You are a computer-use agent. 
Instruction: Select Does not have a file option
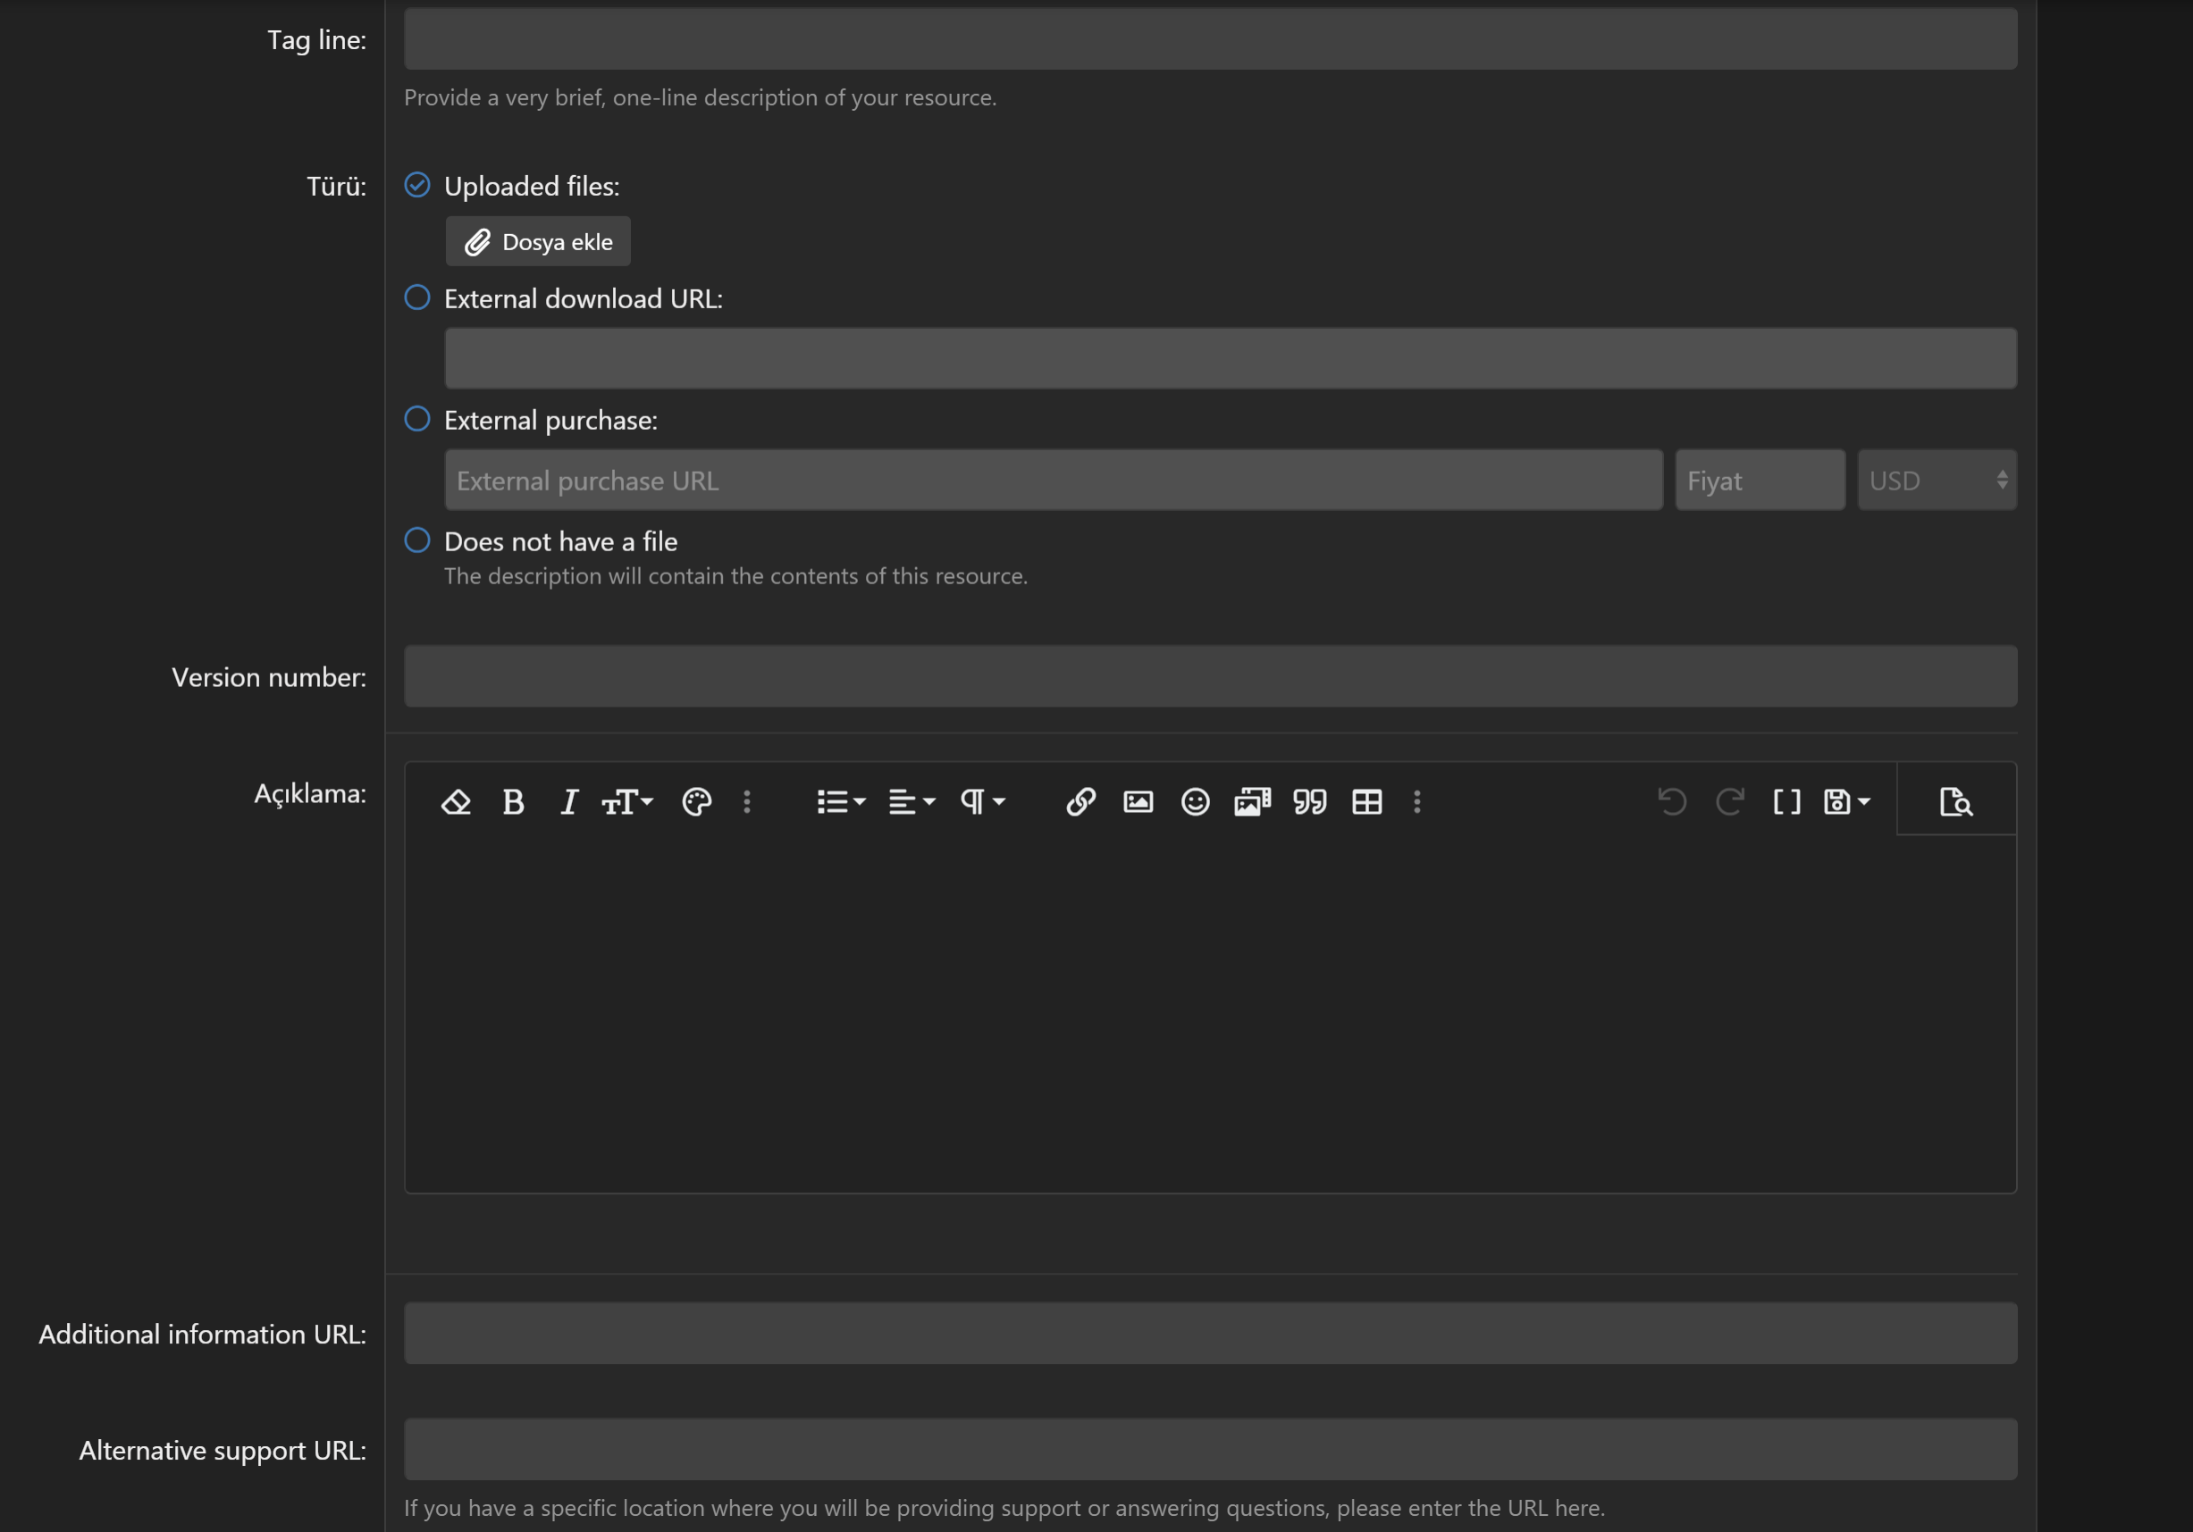[417, 540]
